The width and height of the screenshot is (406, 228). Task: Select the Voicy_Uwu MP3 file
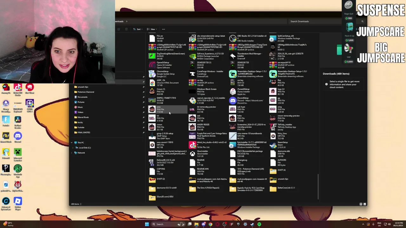click(x=278, y=136)
